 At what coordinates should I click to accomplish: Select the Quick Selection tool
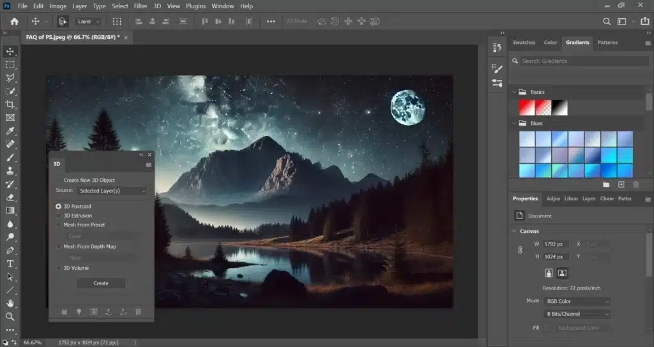tap(10, 91)
